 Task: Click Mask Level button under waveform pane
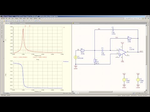tap(66, 93)
